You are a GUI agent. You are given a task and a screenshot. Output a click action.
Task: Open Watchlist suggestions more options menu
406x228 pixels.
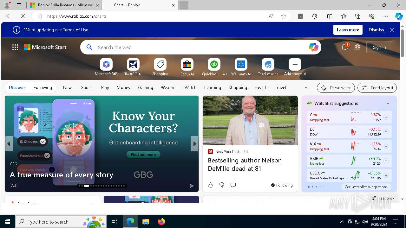pyautogui.click(x=387, y=103)
